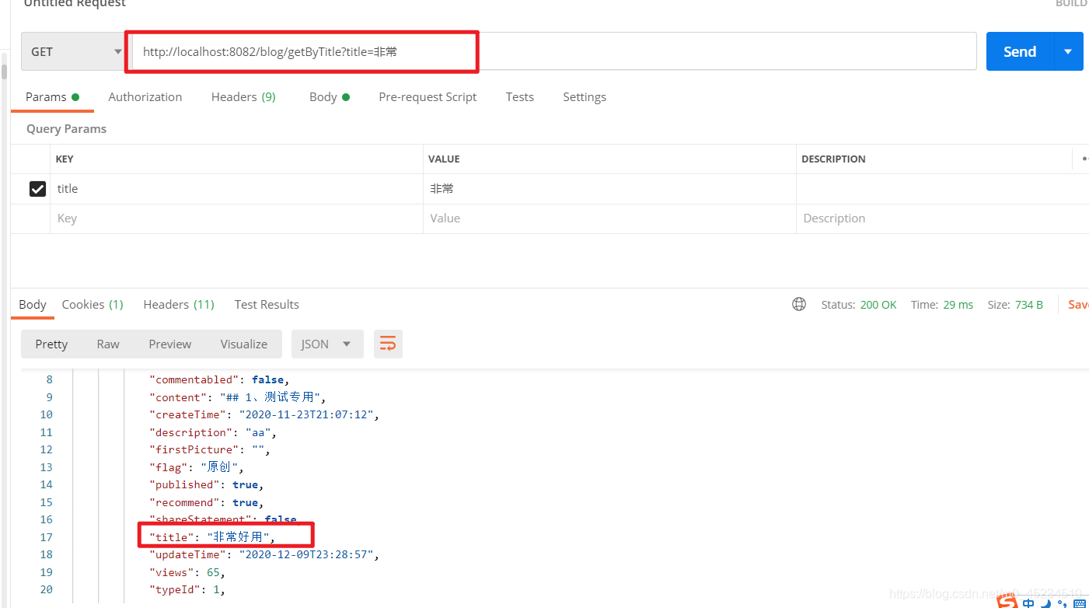Click the 29 ms response time
The height and width of the screenshot is (608, 1089).
tap(958, 305)
